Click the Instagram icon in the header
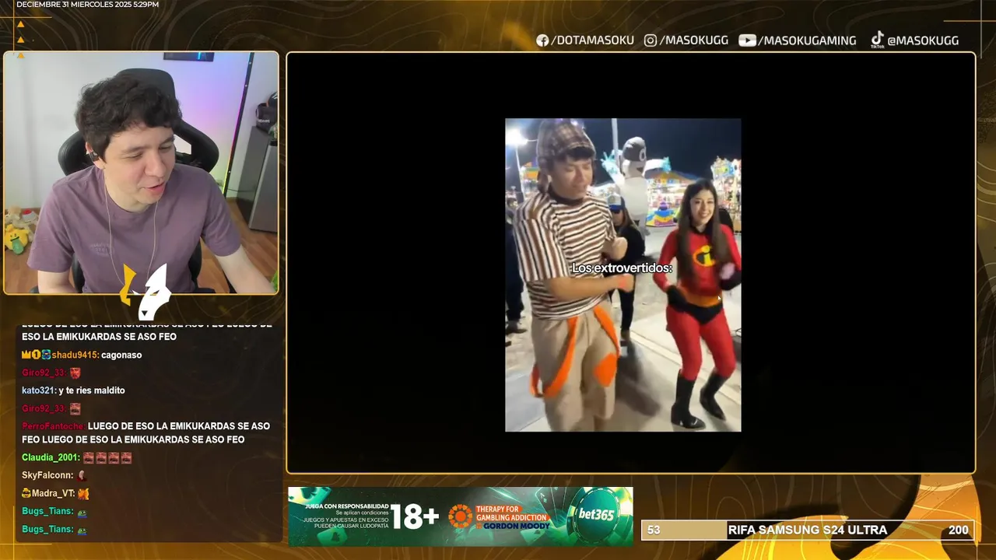Image resolution: width=996 pixels, height=560 pixels. [x=651, y=40]
